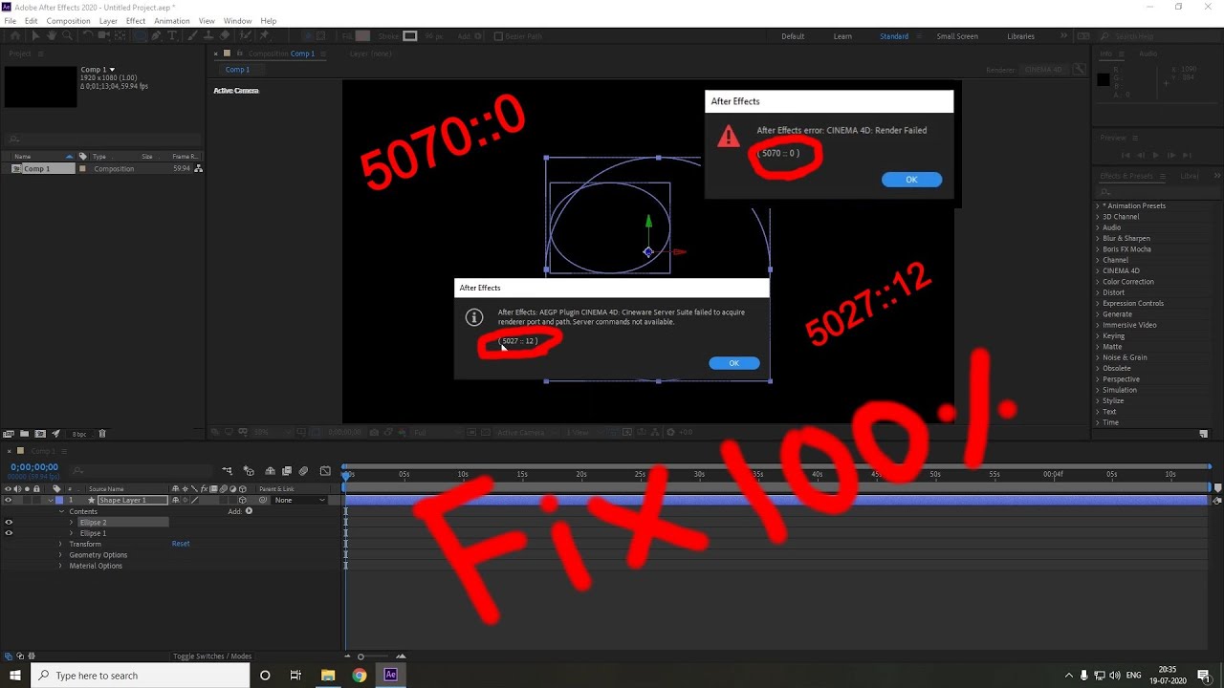Click the Fill color swatch
1224x688 pixels.
tap(362, 36)
